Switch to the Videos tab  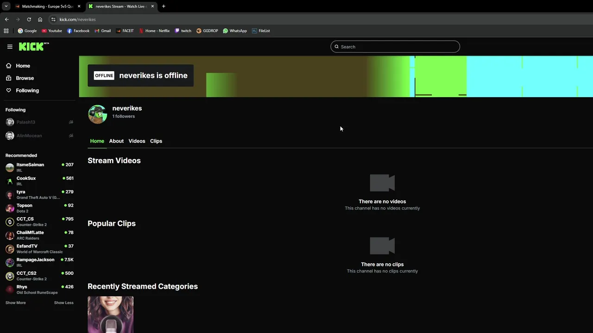(x=137, y=141)
